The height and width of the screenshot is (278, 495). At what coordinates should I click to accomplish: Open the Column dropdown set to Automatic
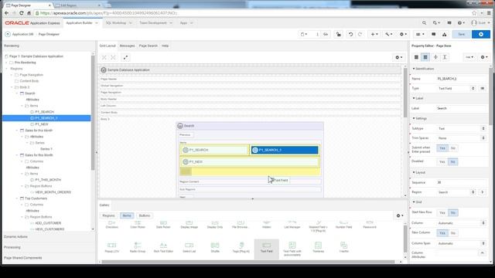coord(461,223)
